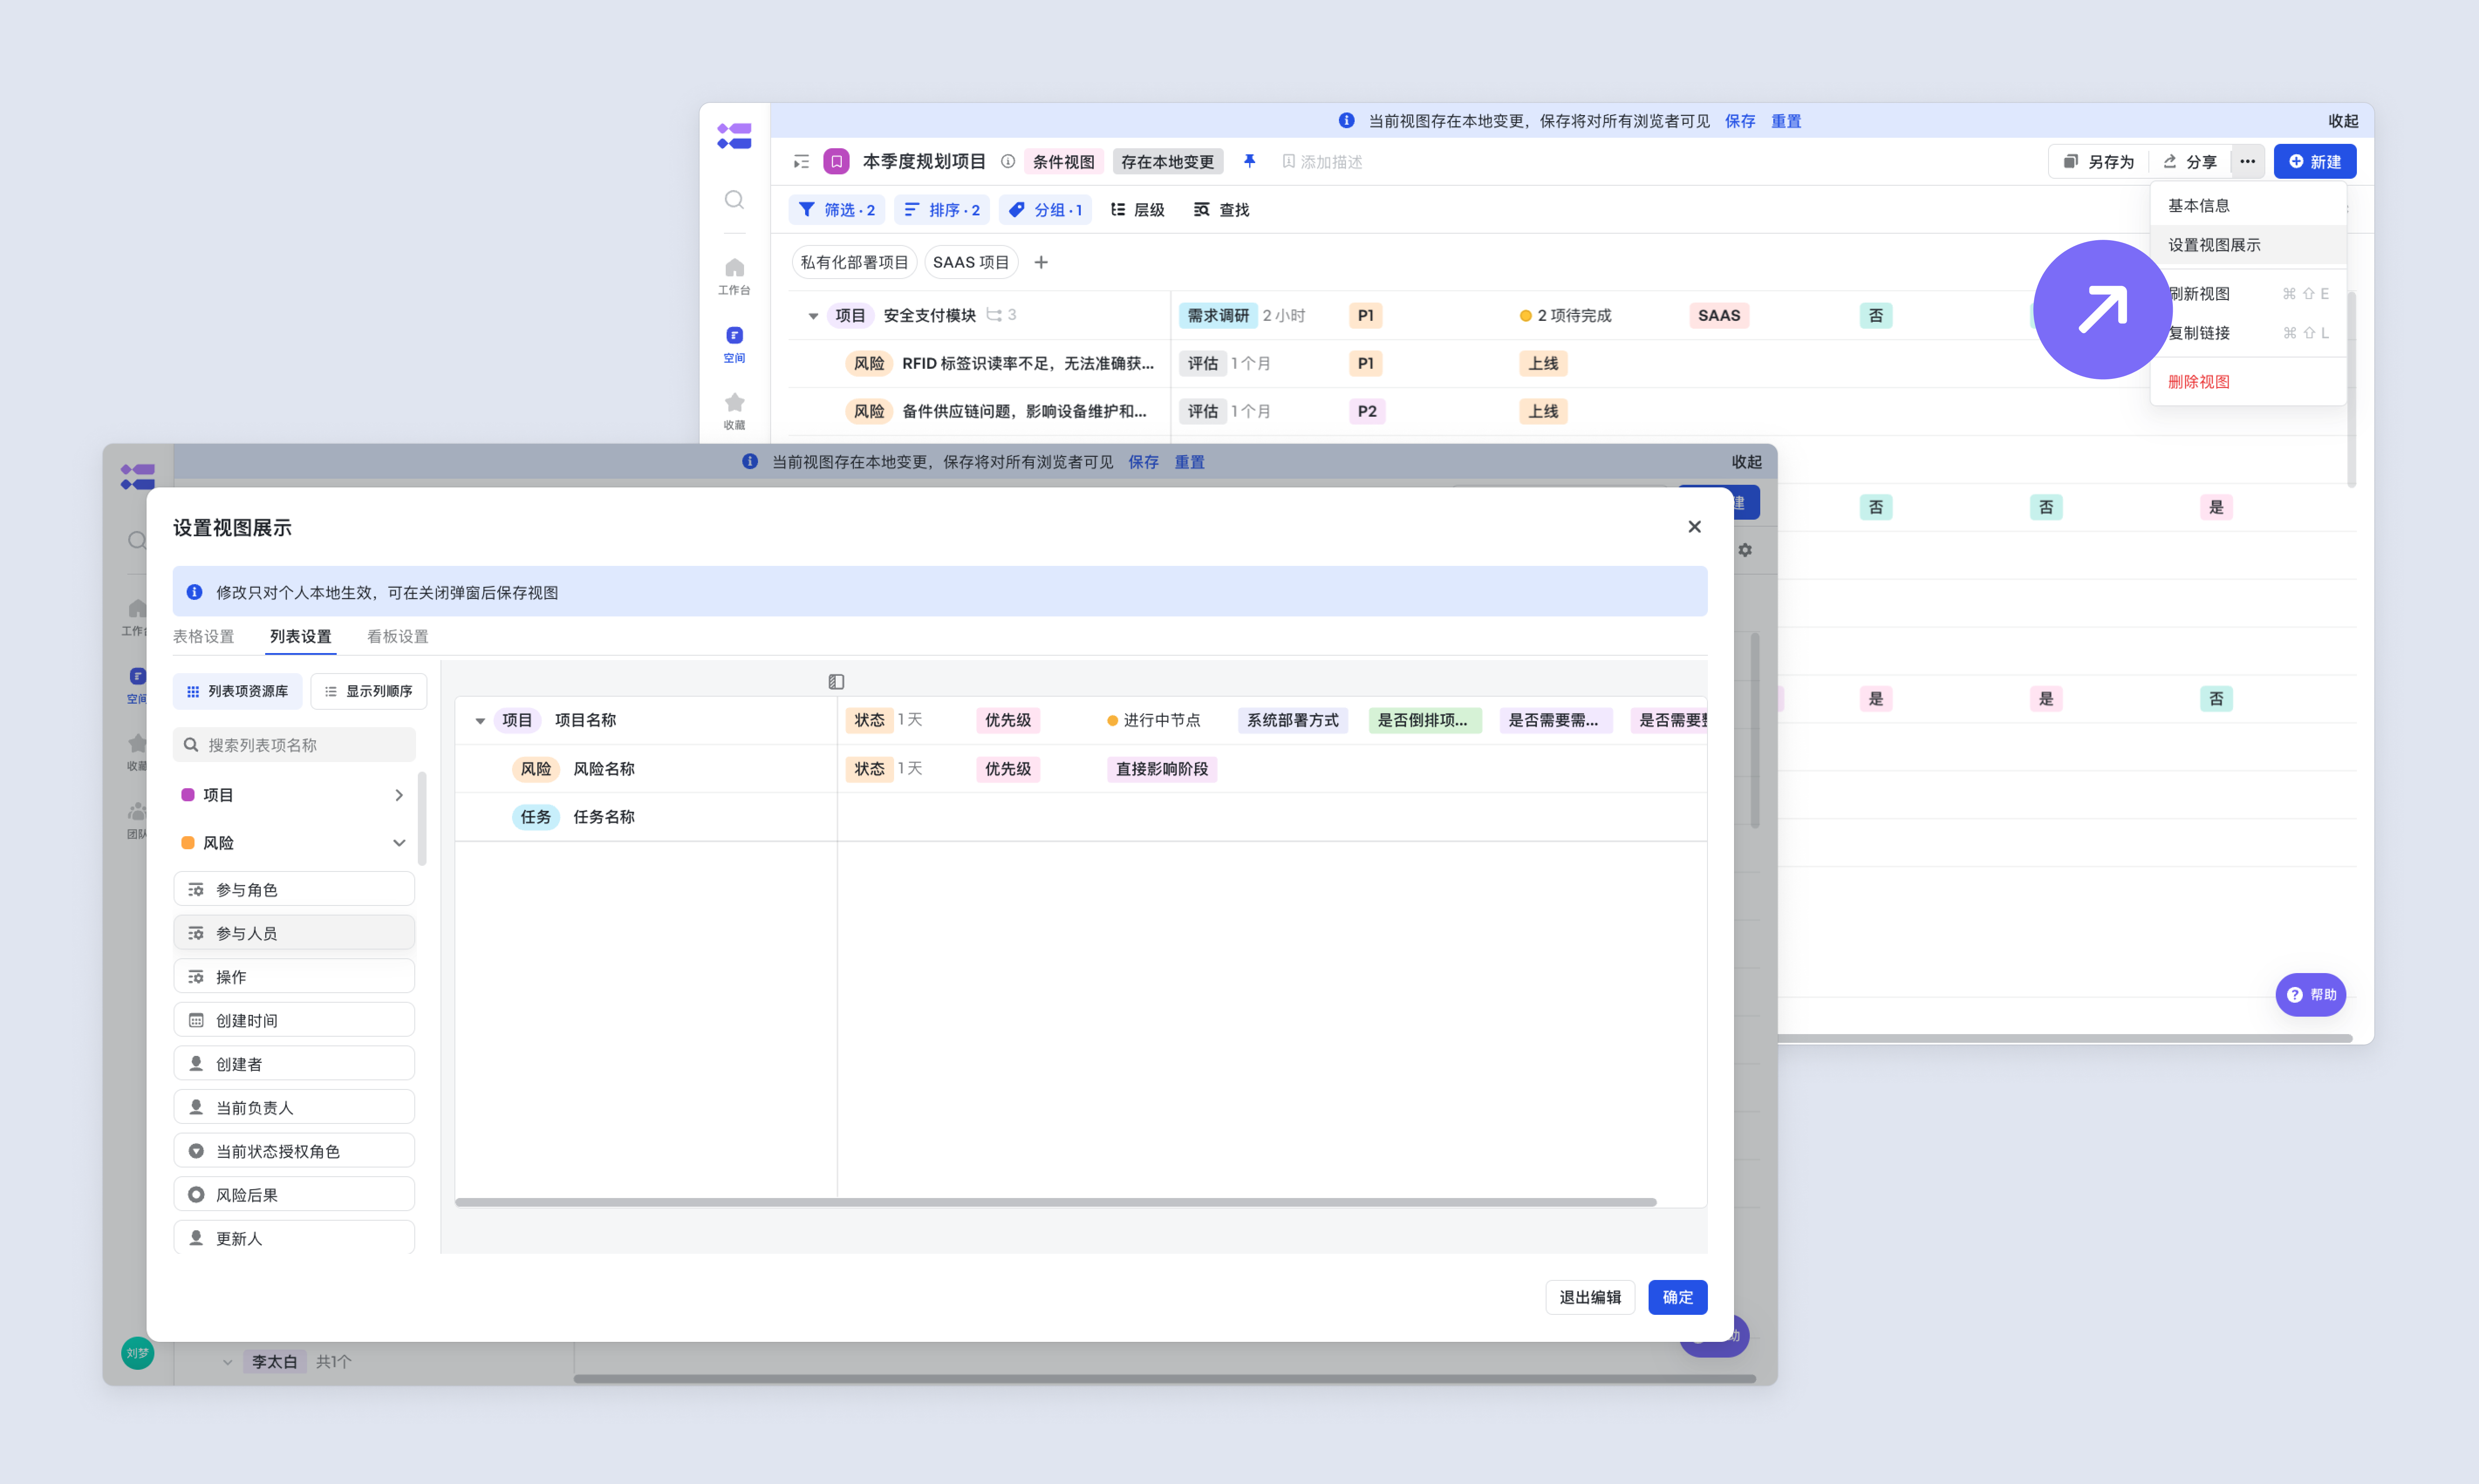The image size is (2479, 1484).
Task: Click search icon in back window sidebar
Action: click(734, 200)
